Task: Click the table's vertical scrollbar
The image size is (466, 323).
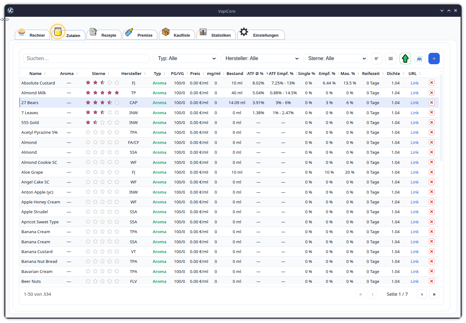Action: pos(441,117)
